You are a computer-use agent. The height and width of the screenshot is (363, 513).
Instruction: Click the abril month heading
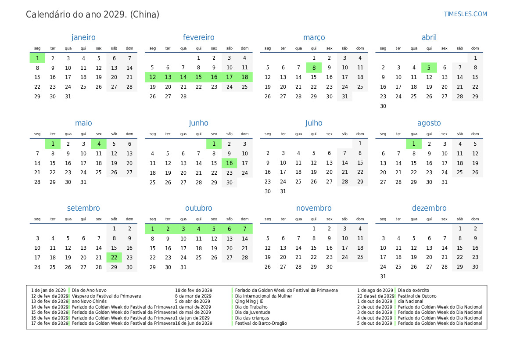429,37
